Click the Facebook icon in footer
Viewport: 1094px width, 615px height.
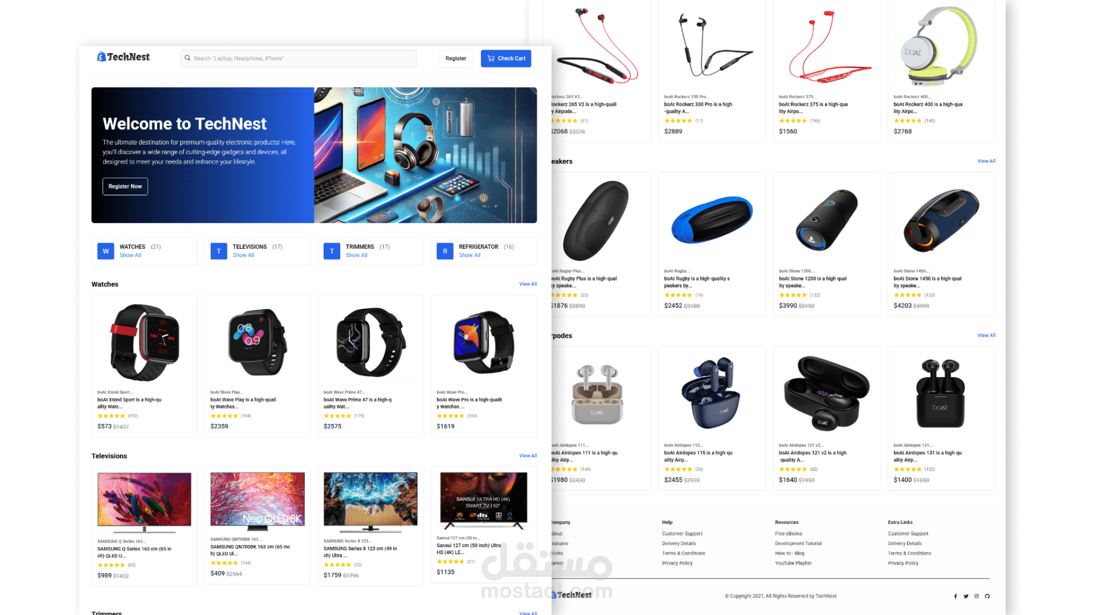click(956, 596)
